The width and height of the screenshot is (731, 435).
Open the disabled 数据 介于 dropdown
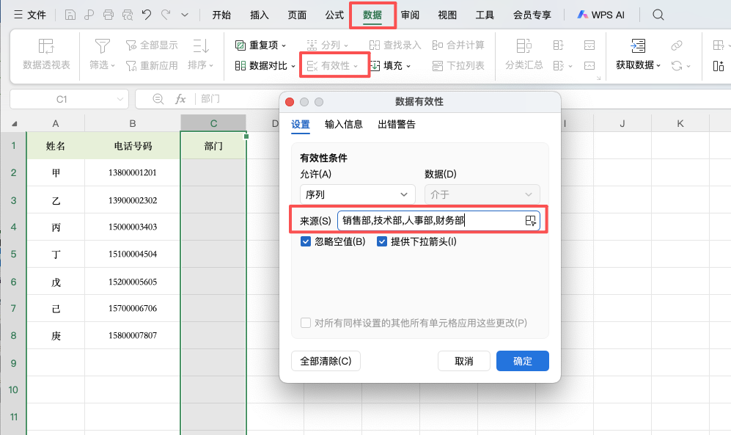pos(482,194)
